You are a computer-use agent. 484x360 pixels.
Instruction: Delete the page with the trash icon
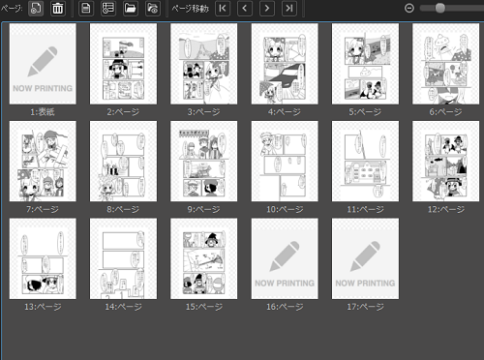[x=58, y=8]
